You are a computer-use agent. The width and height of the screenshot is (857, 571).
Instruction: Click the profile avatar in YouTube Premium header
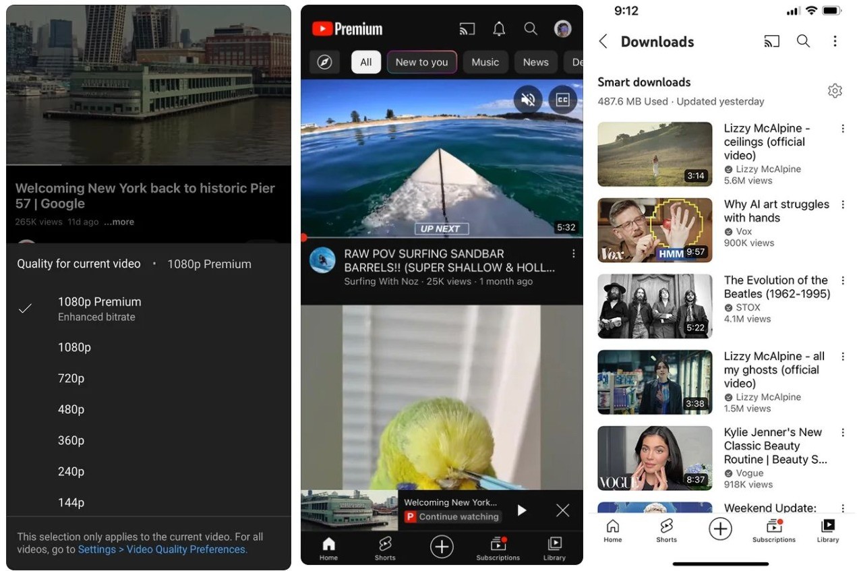(x=562, y=29)
